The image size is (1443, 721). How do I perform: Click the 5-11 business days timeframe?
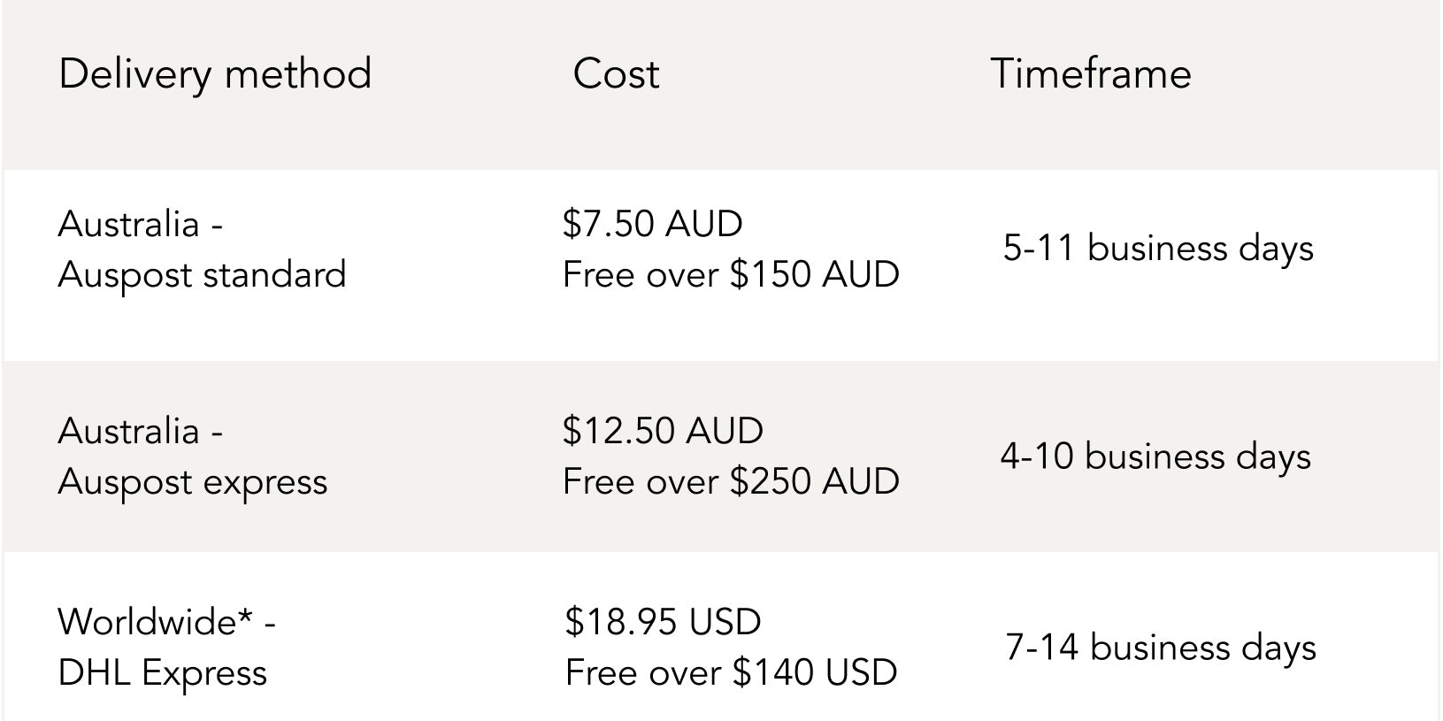pos(1158,249)
